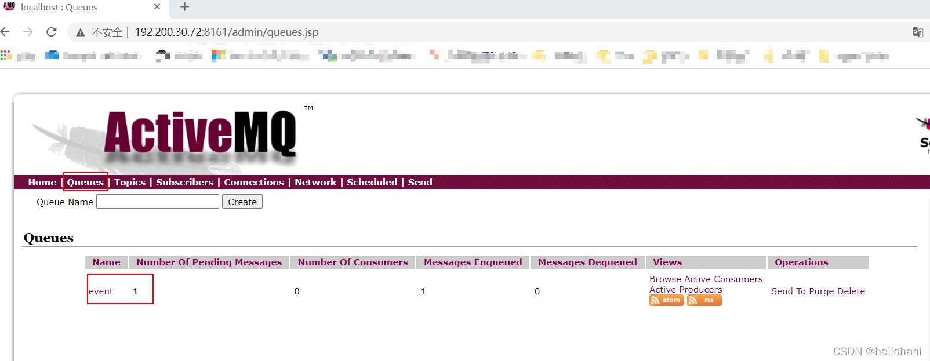Image resolution: width=930 pixels, height=361 pixels.
Task: Click Browse link for event queue
Action: pyautogui.click(x=666, y=279)
